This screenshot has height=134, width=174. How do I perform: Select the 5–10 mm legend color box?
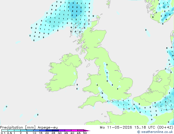click(x=30, y=130)
